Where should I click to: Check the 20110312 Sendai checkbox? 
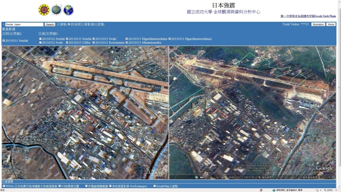(40, 39)
